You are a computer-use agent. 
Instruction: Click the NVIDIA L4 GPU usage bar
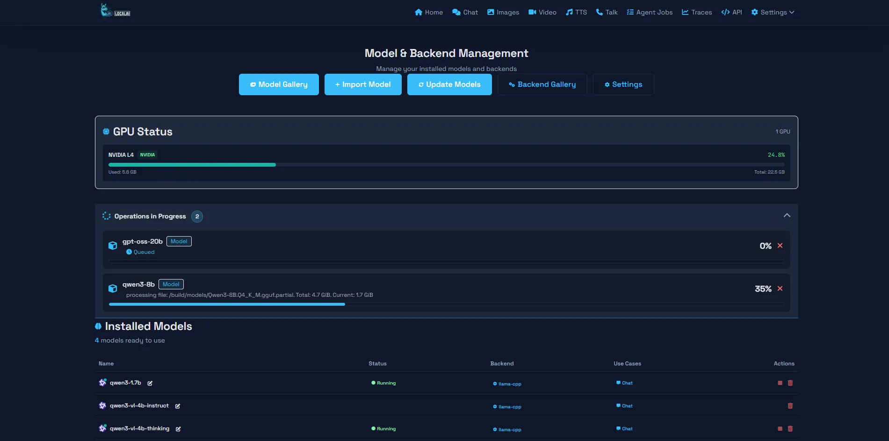coord(446,165)
